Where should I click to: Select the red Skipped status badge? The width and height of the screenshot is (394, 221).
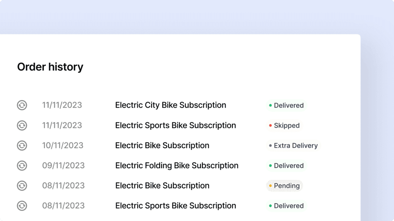click(x=284, y=125)
